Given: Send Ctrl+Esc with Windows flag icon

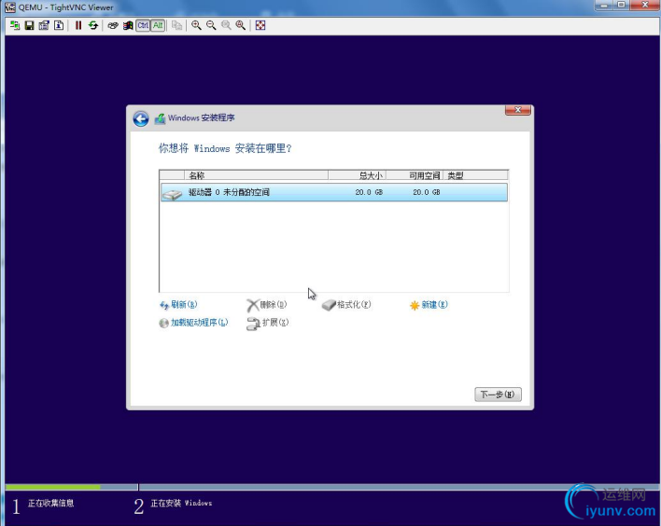Looking at the screenshot, I should 128,25.
